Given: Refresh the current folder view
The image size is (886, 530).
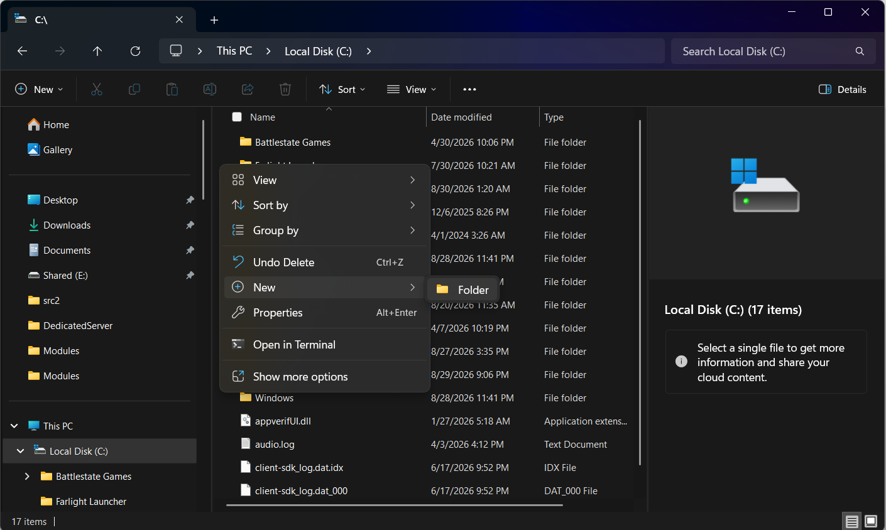Looking at the screenshot, I should coord(135,51).
